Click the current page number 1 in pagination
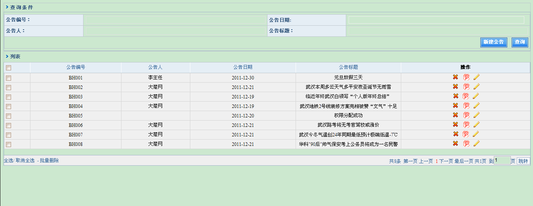The height and width of the screenshot is (206, 533). [436, 161]
